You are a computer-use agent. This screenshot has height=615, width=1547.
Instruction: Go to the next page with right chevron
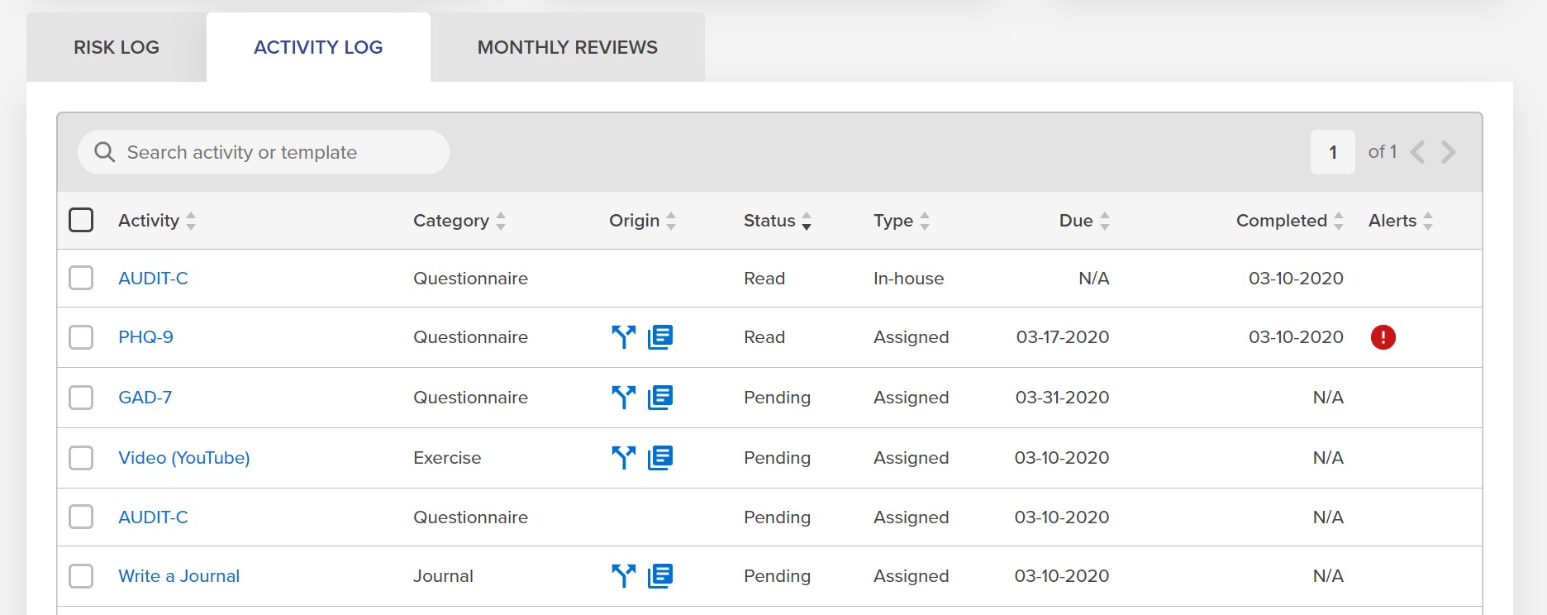point(1448,152)
